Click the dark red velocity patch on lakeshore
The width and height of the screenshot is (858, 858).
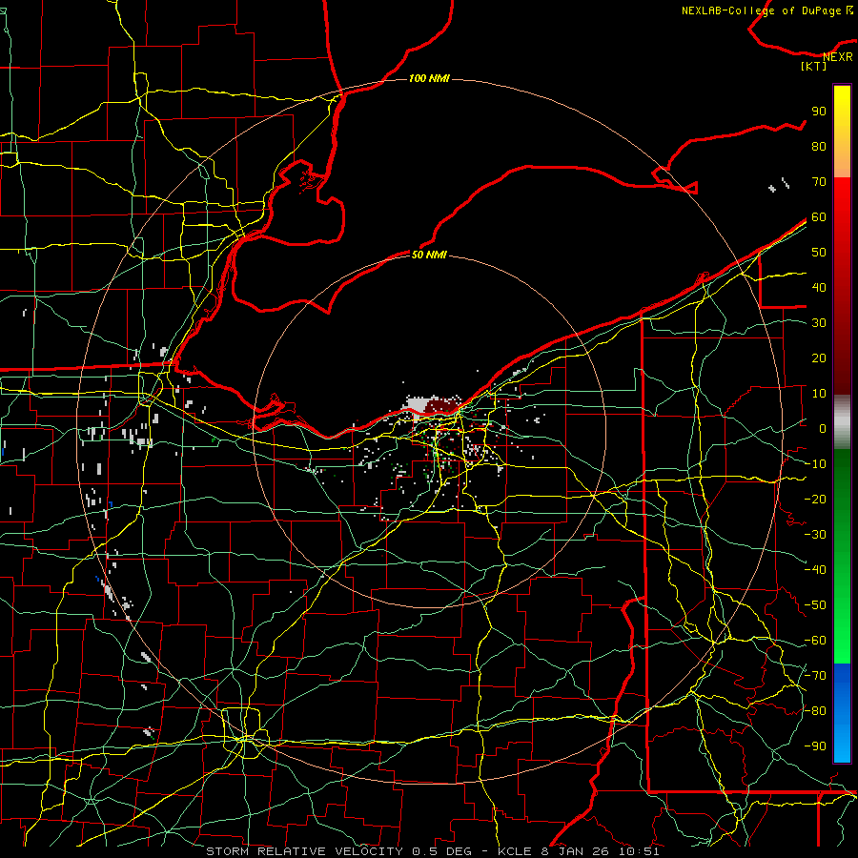click(x=440, y=406)
